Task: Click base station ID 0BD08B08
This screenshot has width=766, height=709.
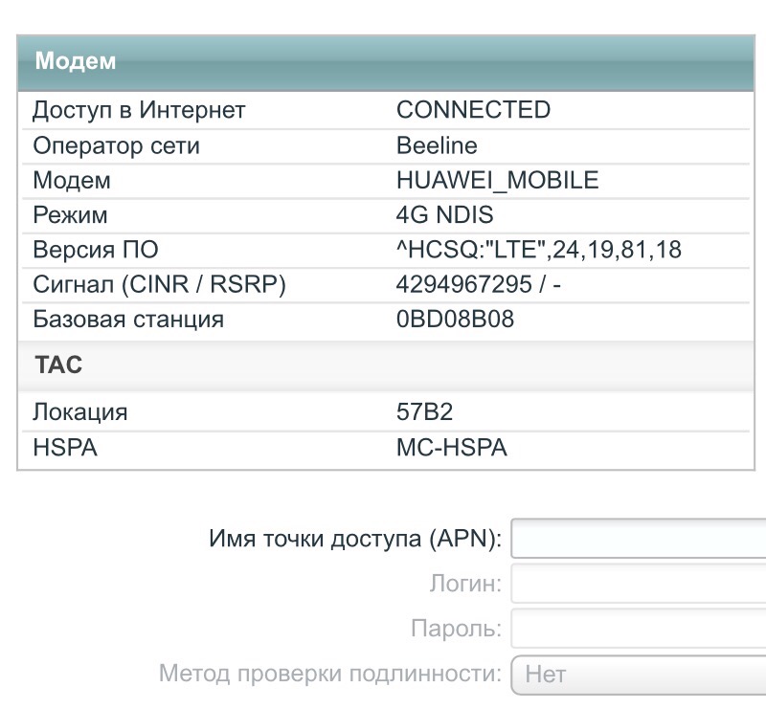Action: (455, 320)
